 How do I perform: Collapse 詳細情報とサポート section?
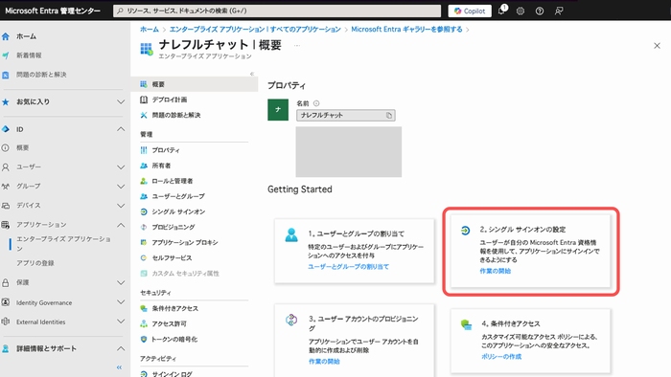pos(121,349)
